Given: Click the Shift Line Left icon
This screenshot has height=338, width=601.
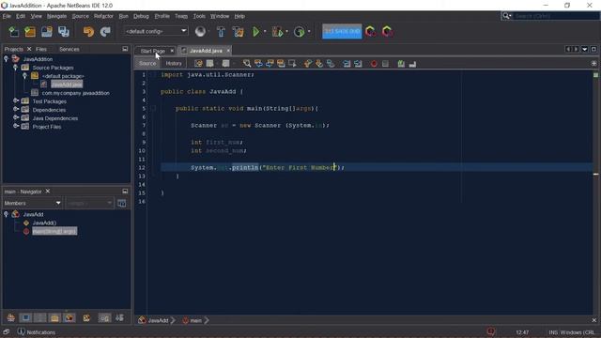Looking at the screenshot, I should [x=347, y=64].
